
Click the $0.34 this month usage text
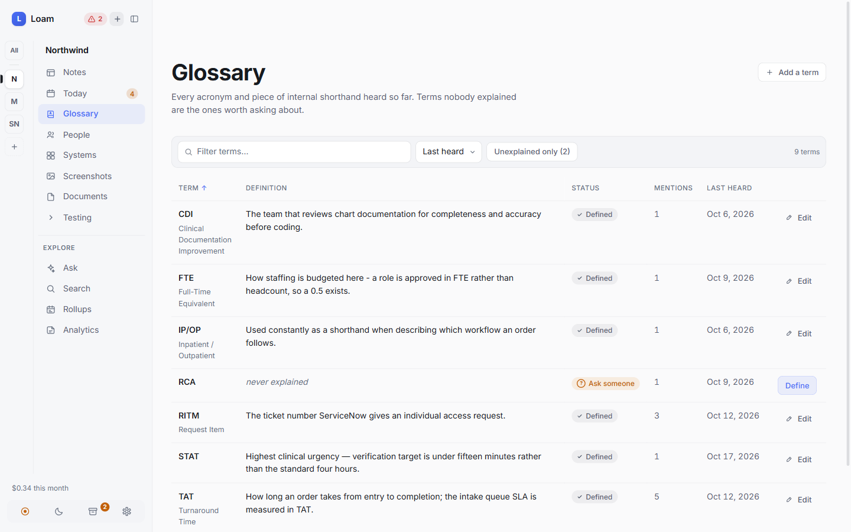pos(40,488)
